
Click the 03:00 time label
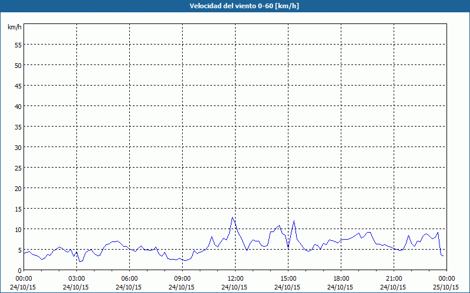(x=77, y=279)
